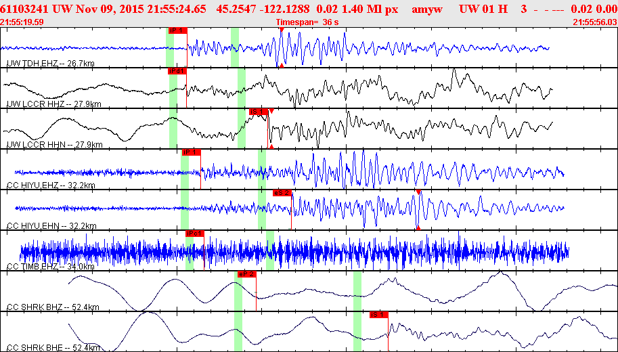The image size is (618, 352).
Task: Select the eS 2 pick flag on HIYU EHN
Action: click(x=282, y=193)
